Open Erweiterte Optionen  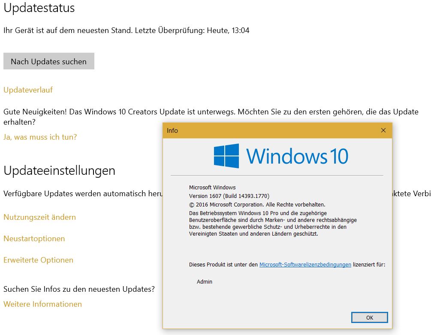click(38, 260)
